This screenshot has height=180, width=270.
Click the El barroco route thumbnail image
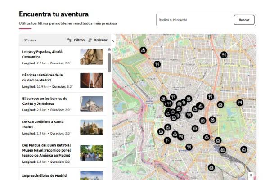coord(92,104)
